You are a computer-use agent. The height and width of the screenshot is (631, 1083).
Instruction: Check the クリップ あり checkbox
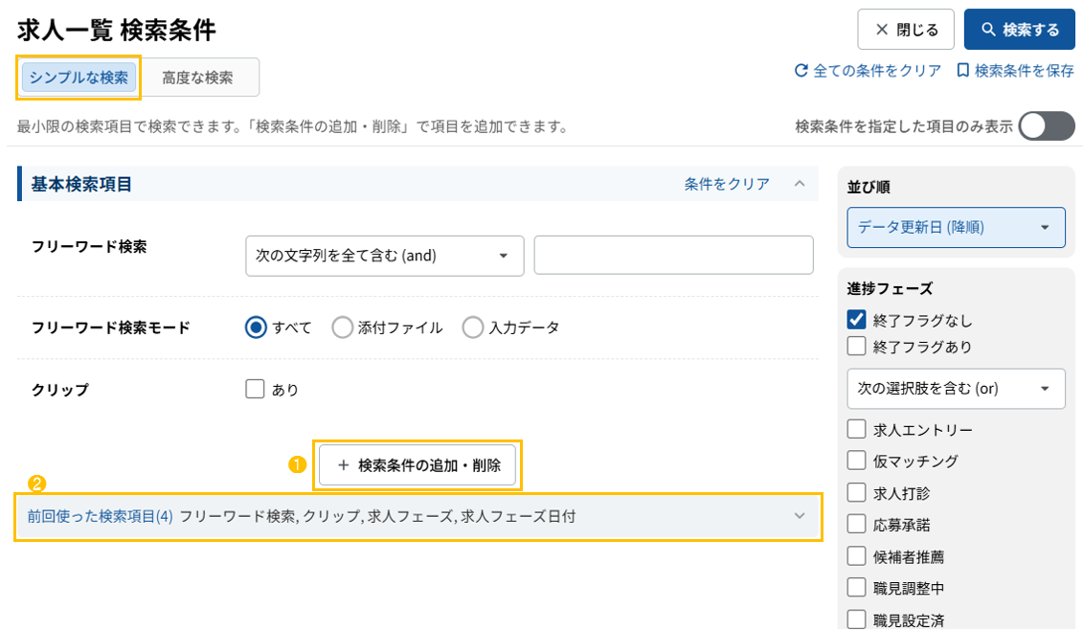click(x=255, y=389)
